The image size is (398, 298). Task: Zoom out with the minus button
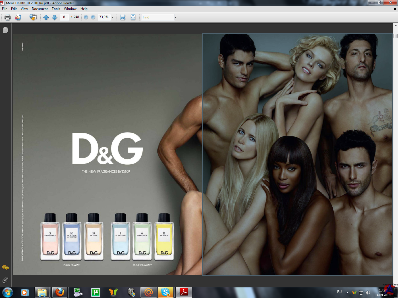tap(86, 17)
